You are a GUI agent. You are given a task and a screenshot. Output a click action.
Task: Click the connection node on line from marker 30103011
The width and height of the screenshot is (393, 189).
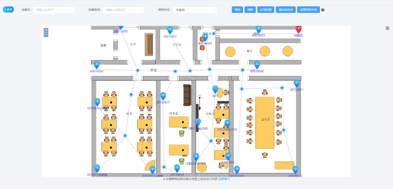(282, 88)
